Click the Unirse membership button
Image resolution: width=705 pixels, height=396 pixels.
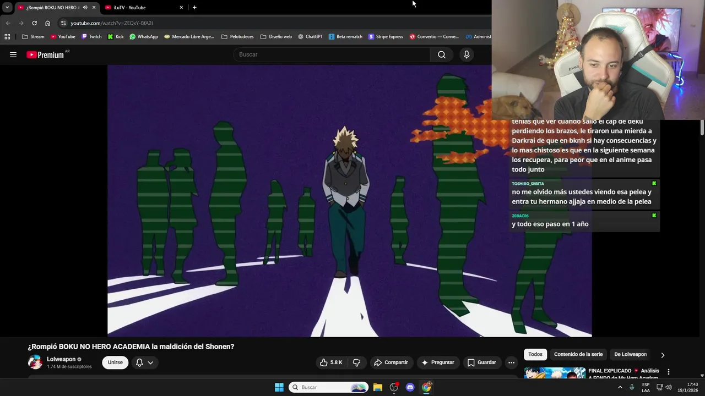[115, 362]
